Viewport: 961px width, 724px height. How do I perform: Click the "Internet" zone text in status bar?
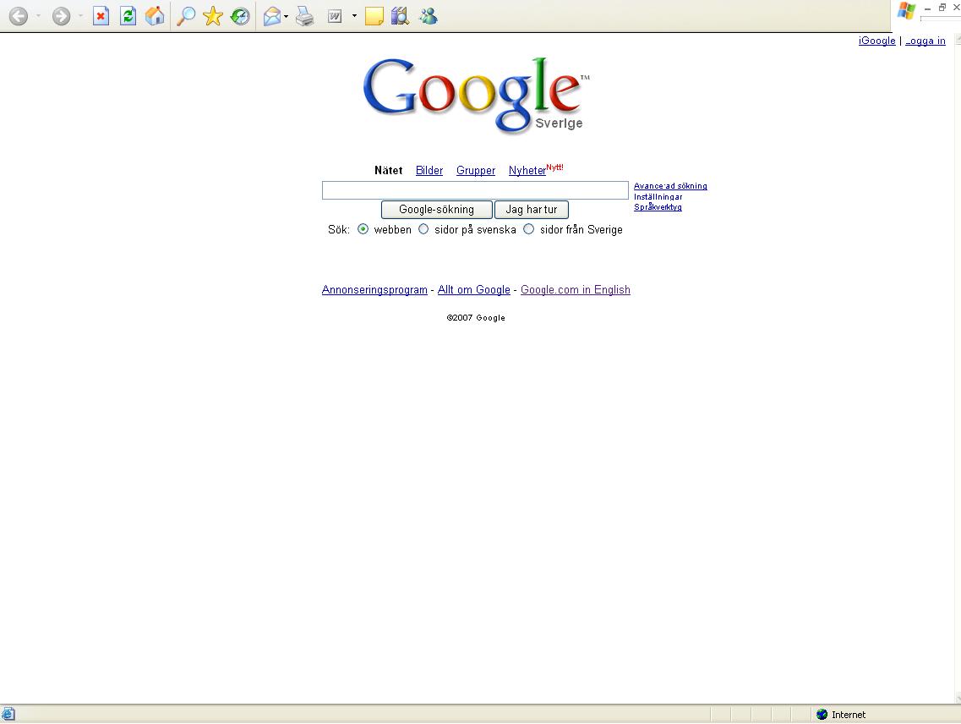tap(849, 715)
